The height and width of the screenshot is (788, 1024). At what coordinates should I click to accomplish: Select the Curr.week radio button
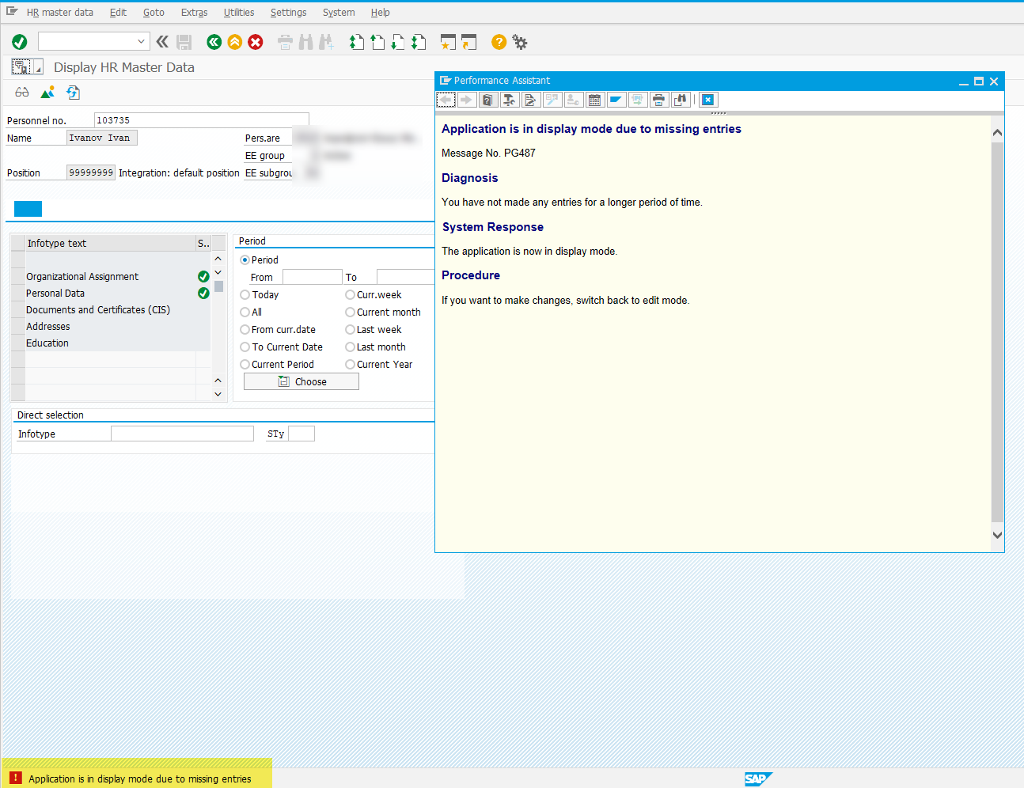(x=350, y=294)
